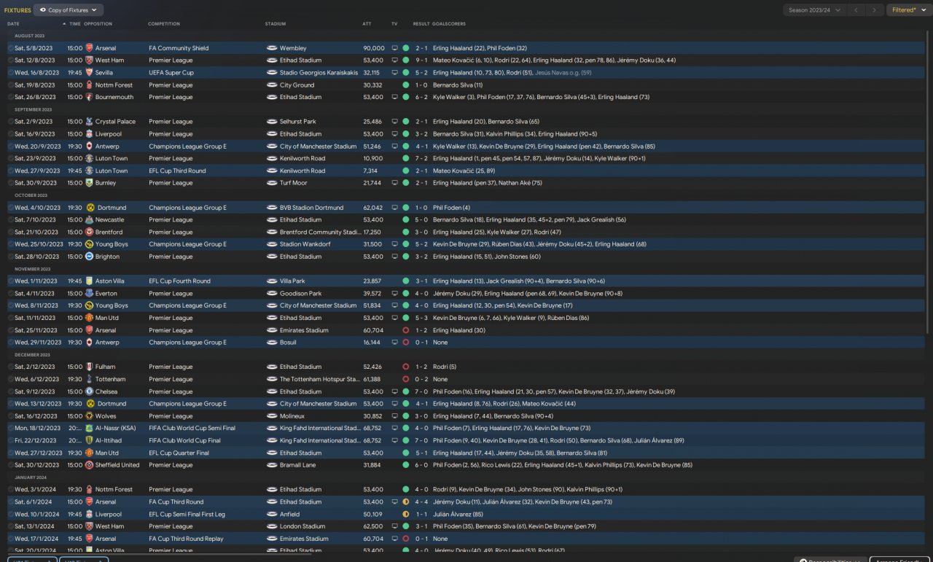Click the round marker beside Sat, 2/9/2023
The width and height of the screenshot is (933, 562).
click(11, 122)
